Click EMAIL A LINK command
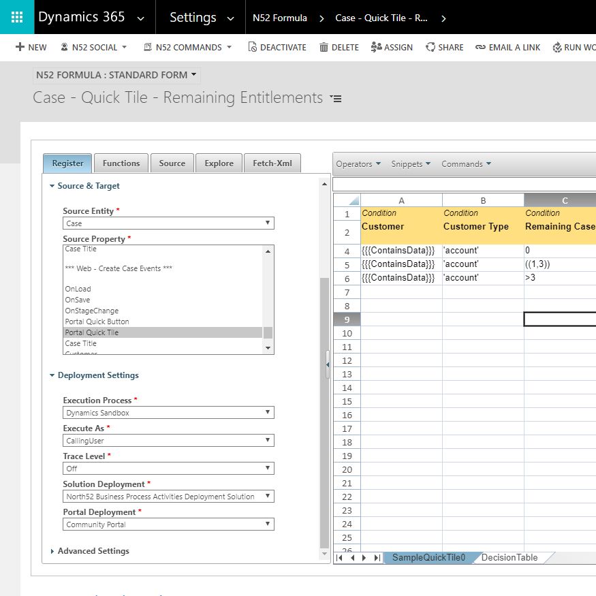This screenshot has height=596, width=596. click(x=507, y=47)
